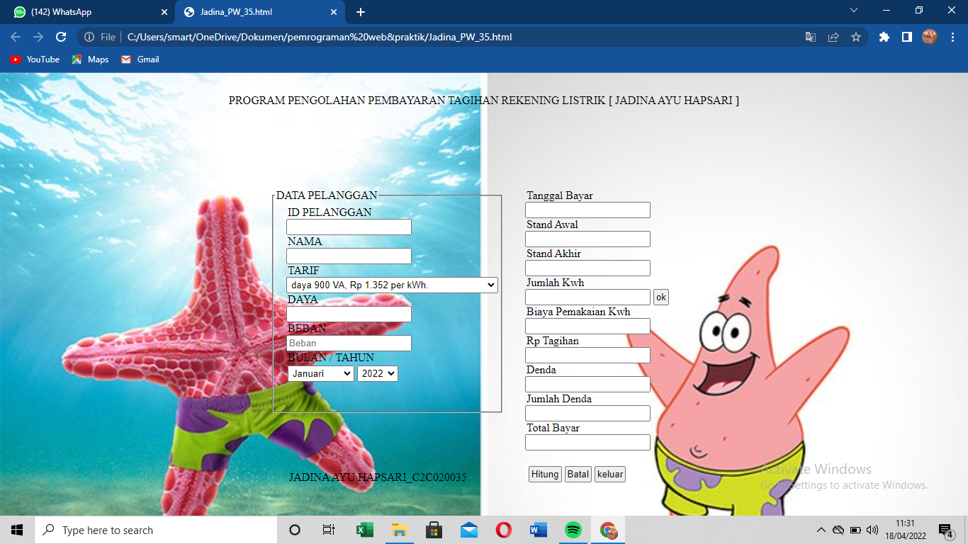The image size is (968, 544).
Task: Open the YouTube bookmark
Action: tap(35, 59)
